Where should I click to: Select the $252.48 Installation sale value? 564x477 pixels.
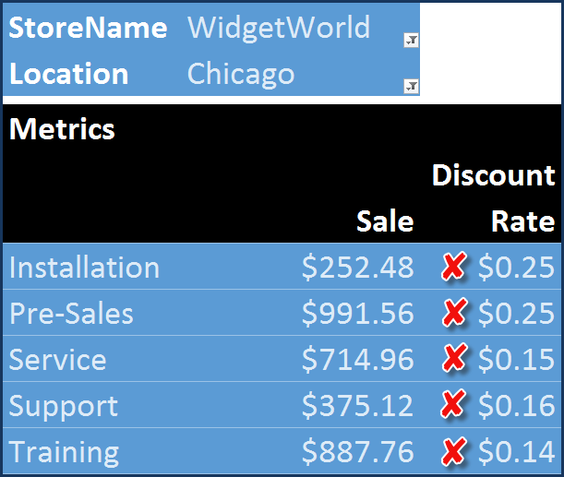click(x=358, y=268)
